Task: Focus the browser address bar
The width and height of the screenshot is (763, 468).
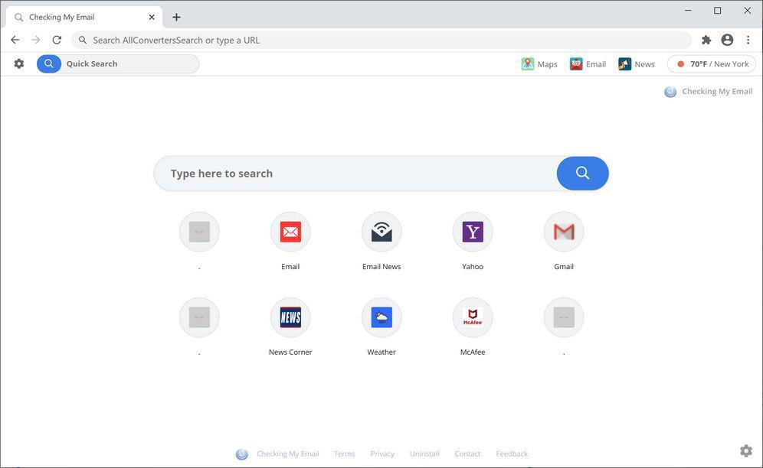Action: tap(381, 40)
